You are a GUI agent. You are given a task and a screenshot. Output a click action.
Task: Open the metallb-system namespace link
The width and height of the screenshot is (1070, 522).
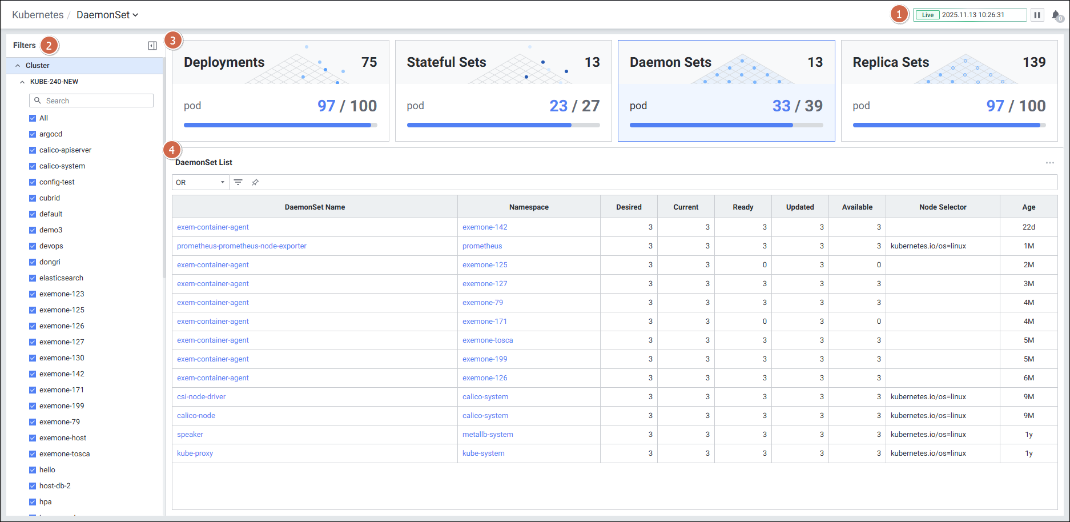click(x=488, y=435)
